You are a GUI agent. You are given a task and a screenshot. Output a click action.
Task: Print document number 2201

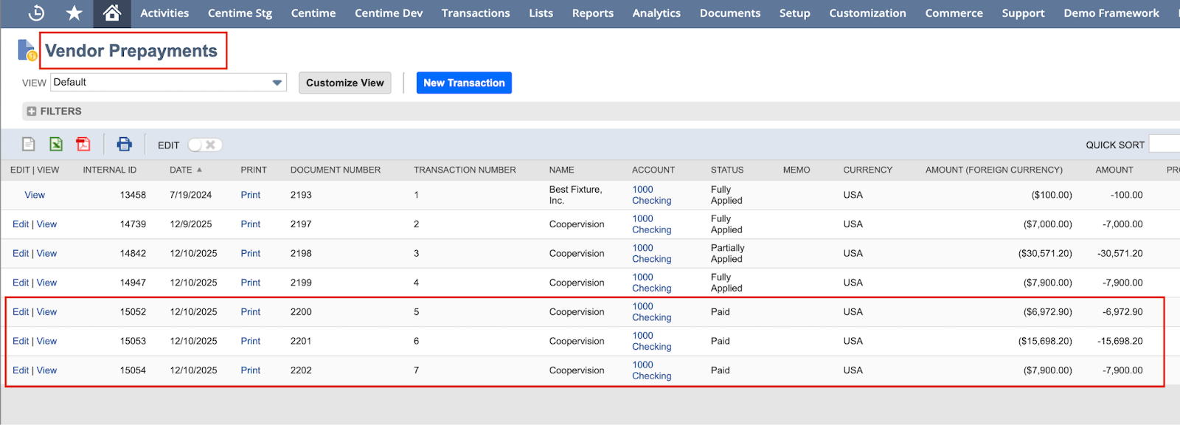(250, 341)
